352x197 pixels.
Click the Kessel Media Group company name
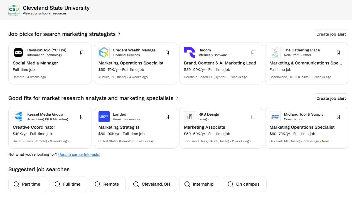point(45,114)
